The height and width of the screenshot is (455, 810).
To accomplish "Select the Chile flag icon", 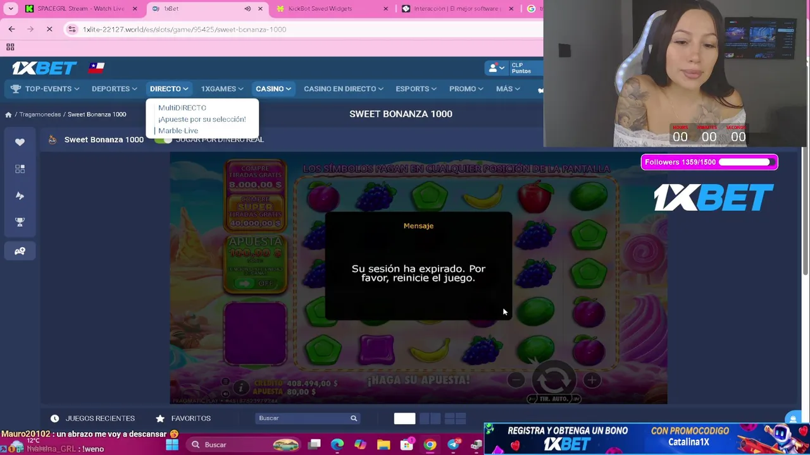I will (96, 67).
